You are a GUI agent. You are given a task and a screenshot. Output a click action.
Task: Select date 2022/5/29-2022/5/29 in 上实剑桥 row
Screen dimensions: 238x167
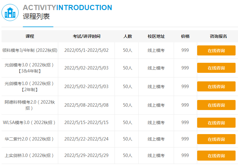[x=86, y=155]
